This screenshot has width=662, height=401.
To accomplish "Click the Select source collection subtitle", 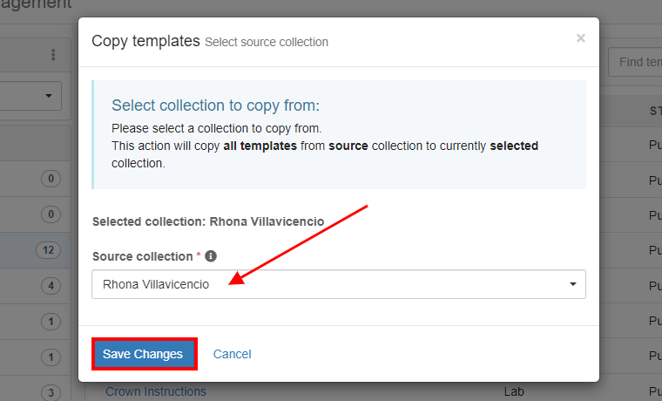I will tap(267, 42).
